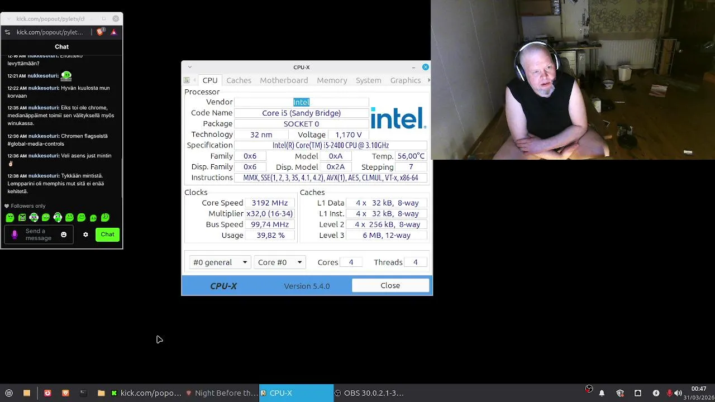Select the Instructions list value
The width and height of the screenshot is (715, 402).
pos(331,178)
